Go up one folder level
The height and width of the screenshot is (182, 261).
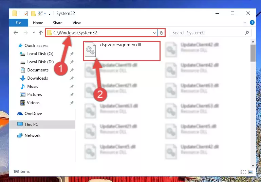pyautogui.click(x=41, y=33)
